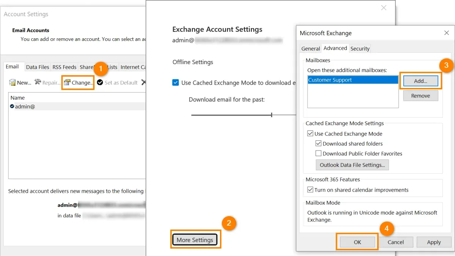
Task: Open the General tab in Microsoft Exchange
Action: point(311,49)
